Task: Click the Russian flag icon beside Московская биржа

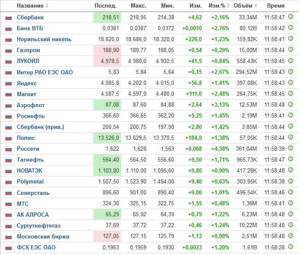Action: click(8, 237)
